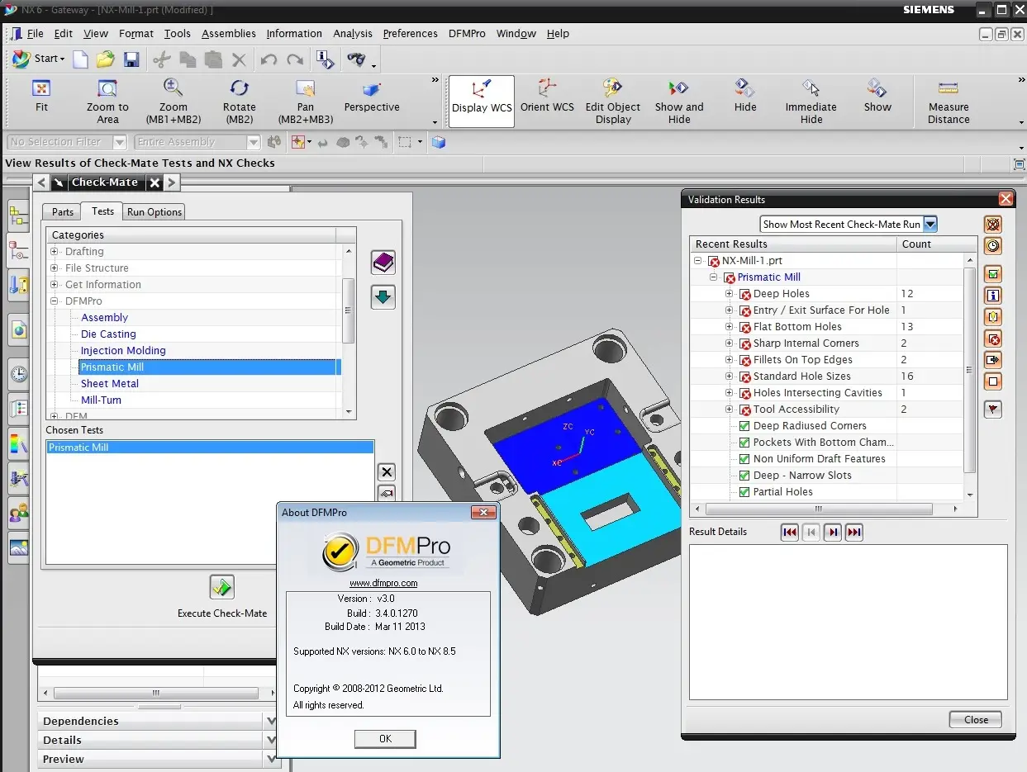Image resolution: width=1027 pixels, height=772 pixels.
Task: Expand Sharp Internal Corners node
Action: point(729,343)
